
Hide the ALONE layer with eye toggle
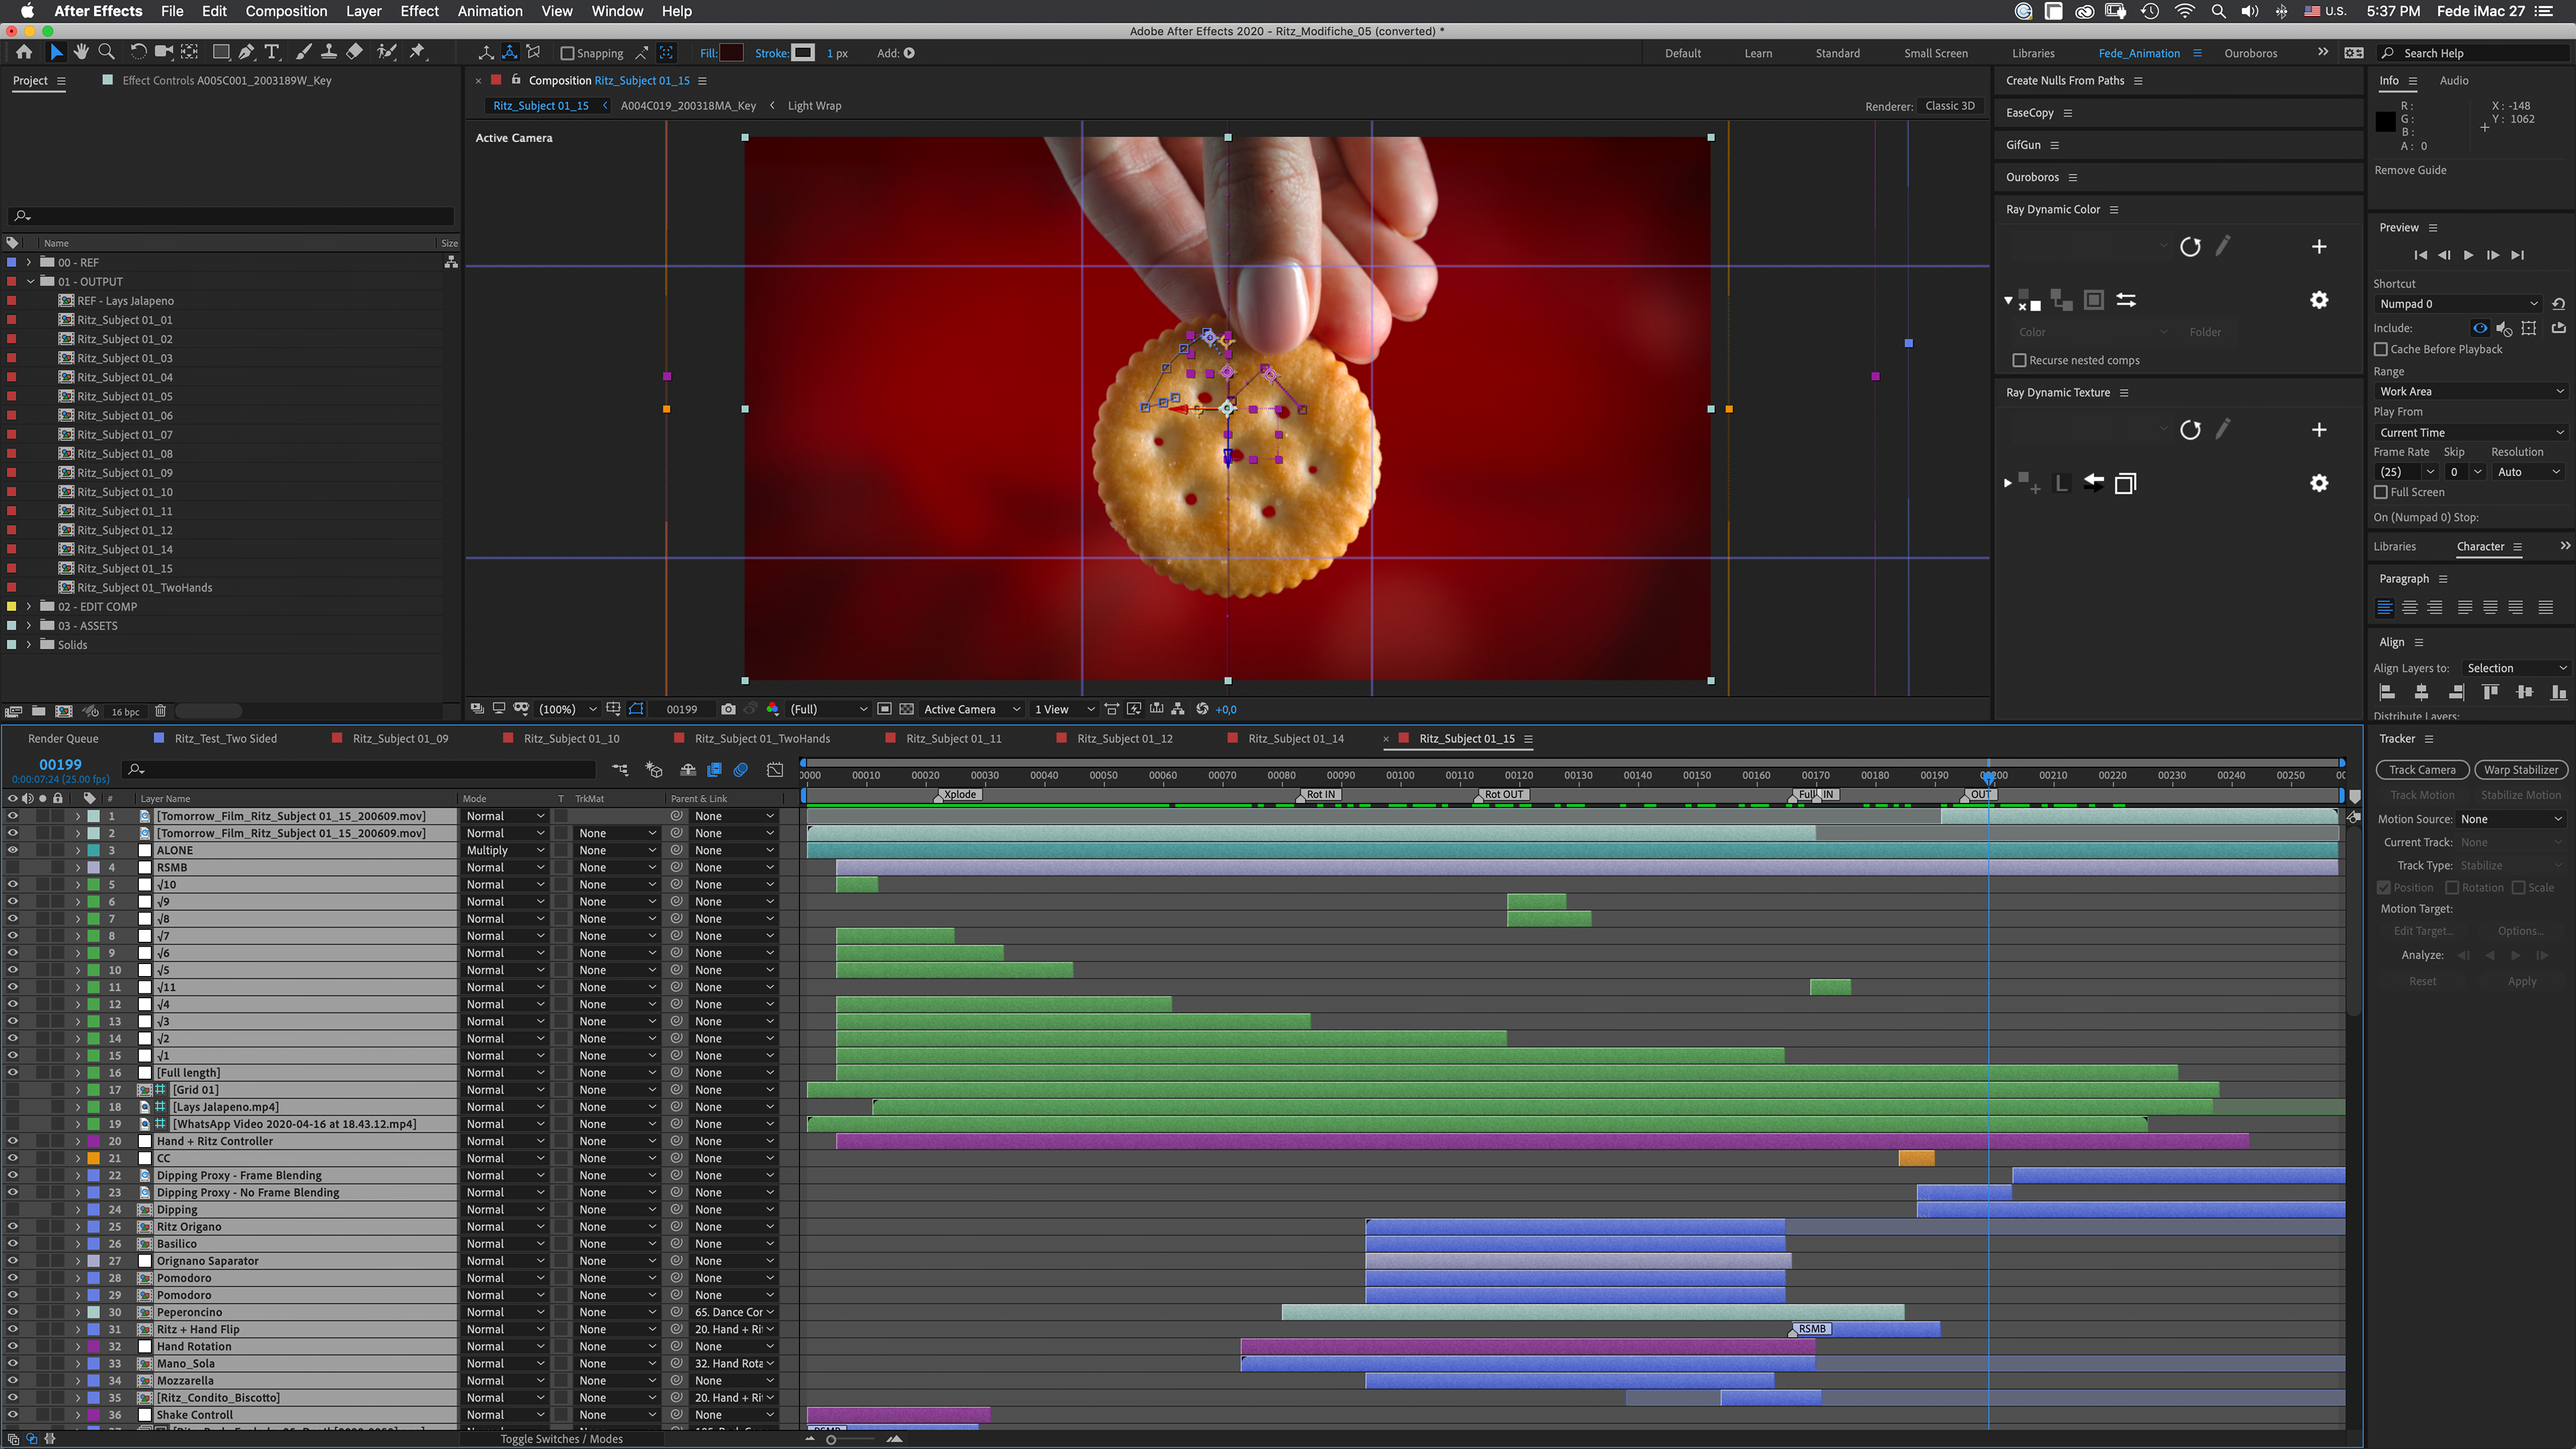(13, 850)
